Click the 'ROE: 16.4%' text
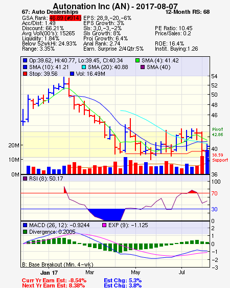Image resolution: width=230 pixels, height=288 pixels. tap(169, 43)
